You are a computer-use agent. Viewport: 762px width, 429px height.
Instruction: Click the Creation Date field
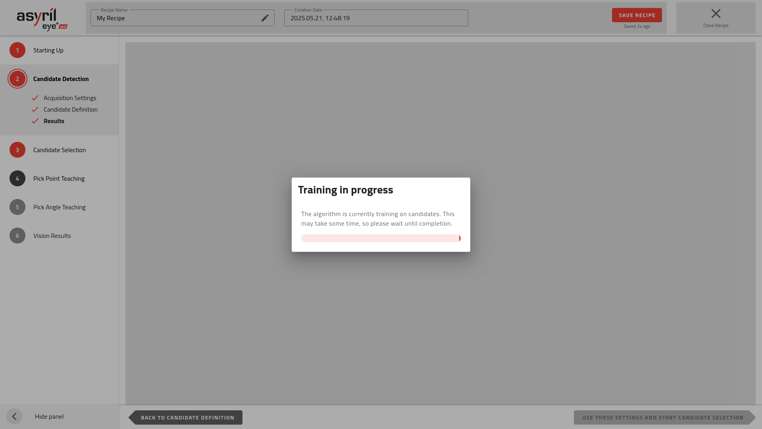tap(376, 18)
